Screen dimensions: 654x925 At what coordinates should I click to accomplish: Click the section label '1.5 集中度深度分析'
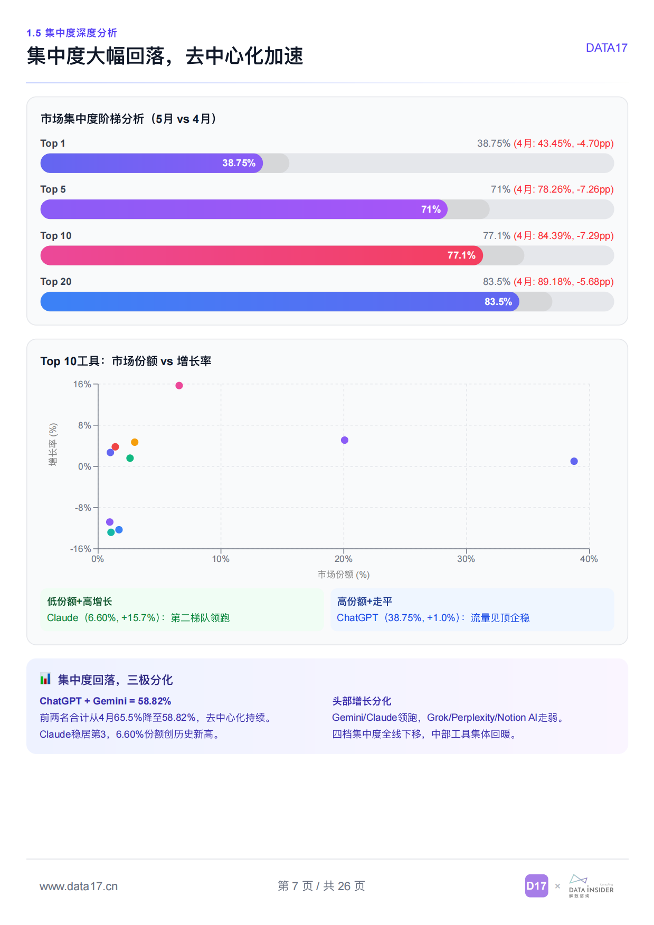pyautogui.click(x=72, y=33)
